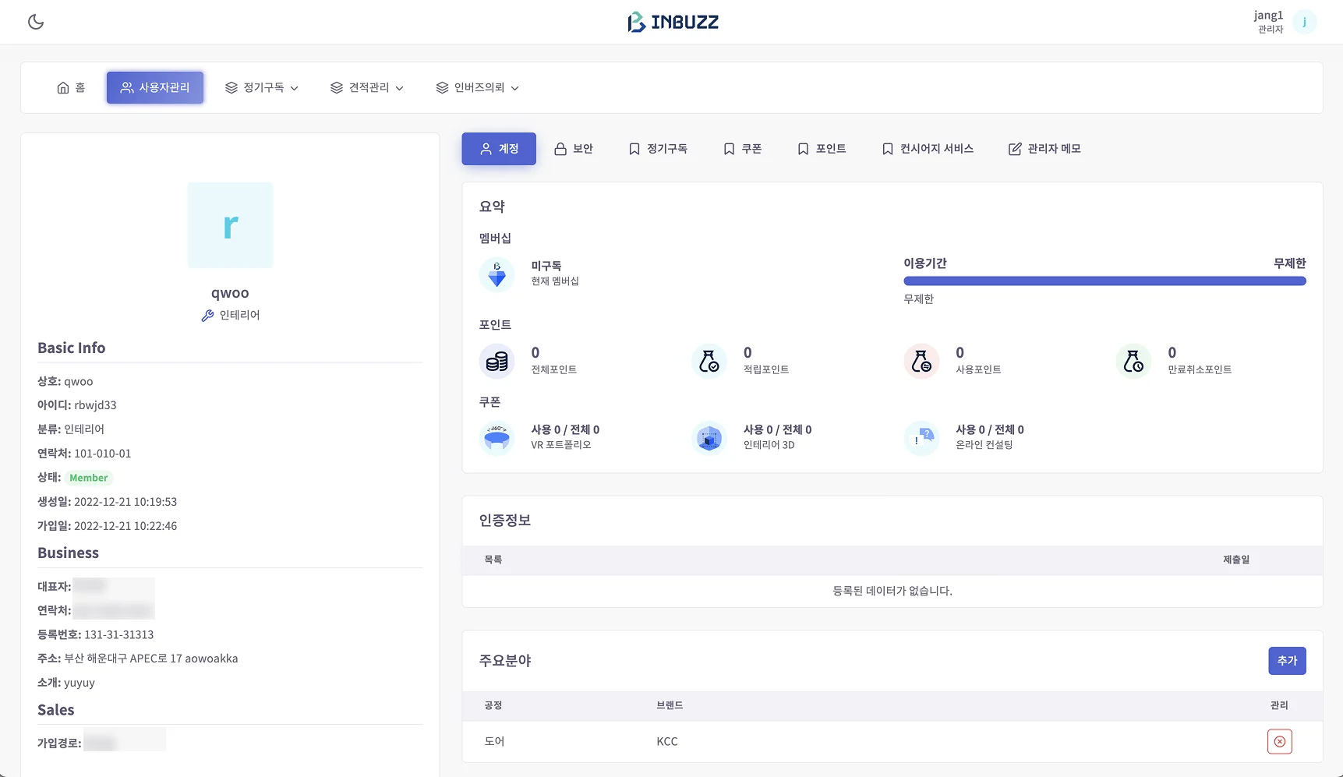
Task: Delete 도어 KCC row
Action: 1280,741
